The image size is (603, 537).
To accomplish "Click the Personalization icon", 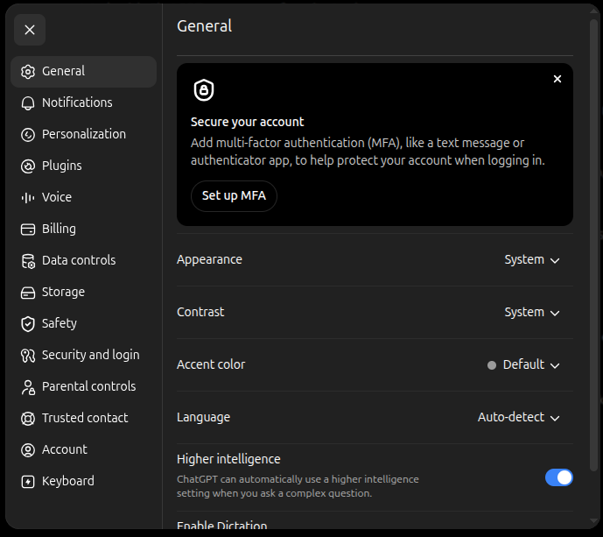I will coord(28,135).
